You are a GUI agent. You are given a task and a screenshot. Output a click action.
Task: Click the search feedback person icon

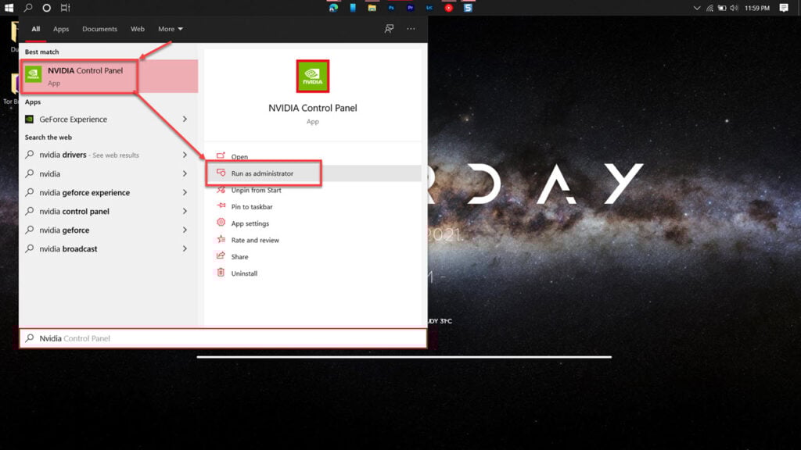pos(390,29)
